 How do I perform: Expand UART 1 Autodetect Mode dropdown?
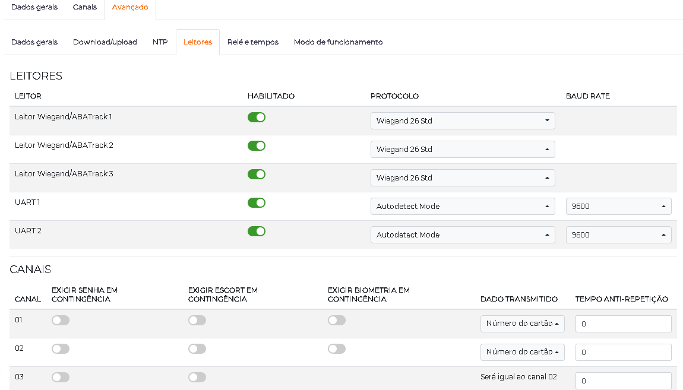(x=463, y=207)
